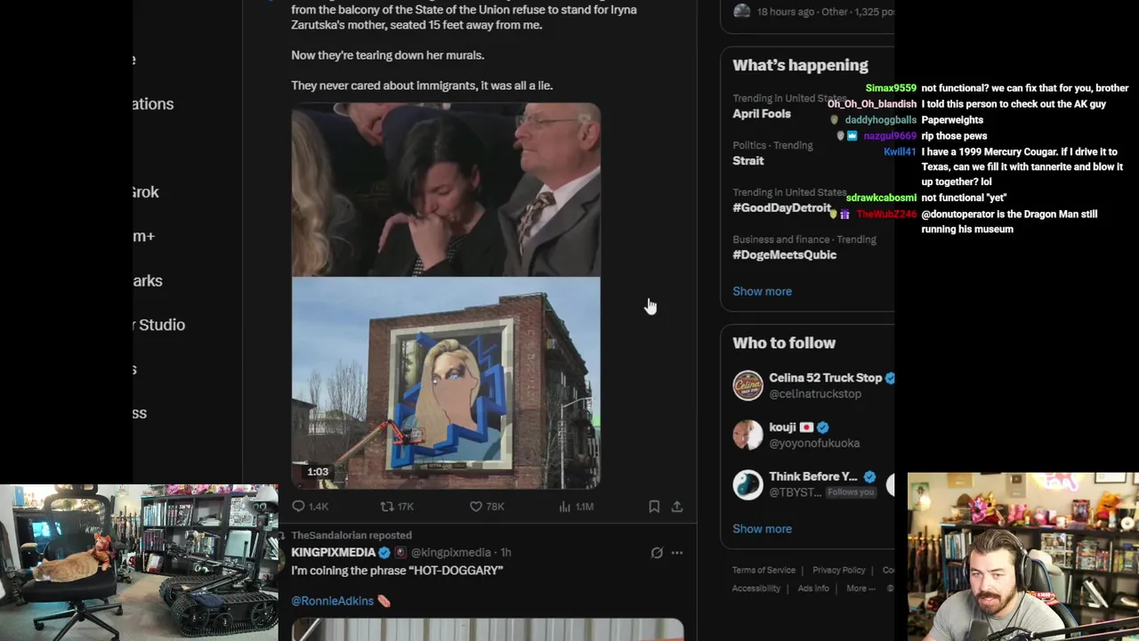Viewport: 1139px width, 641px height.
Task: Open replies via the 1.4K comment icon
Action: tap(299, 507)
